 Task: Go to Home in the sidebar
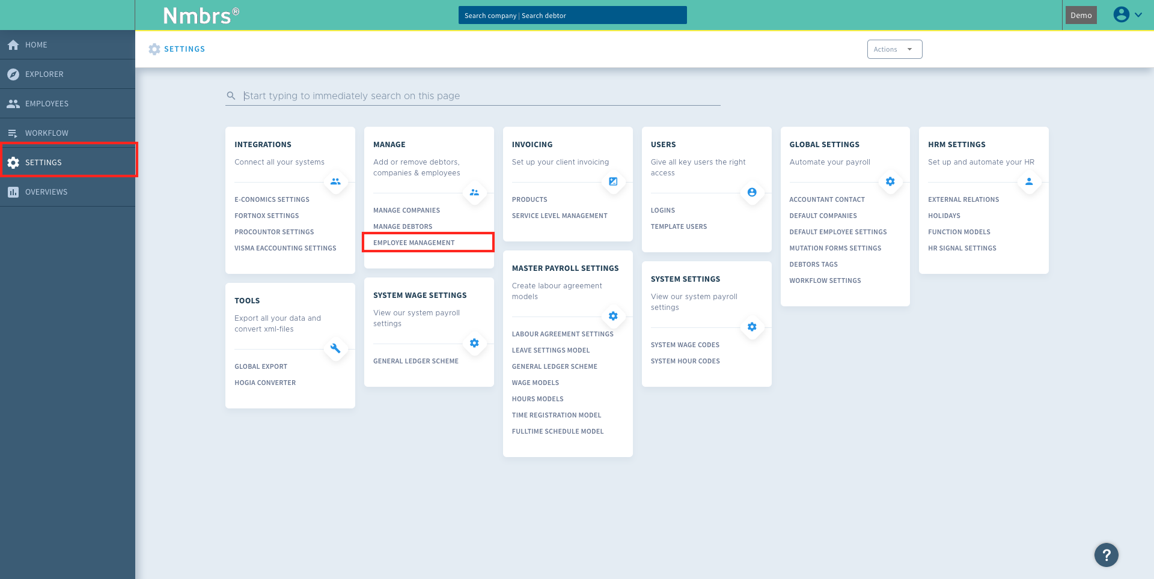tap(67, 45)
